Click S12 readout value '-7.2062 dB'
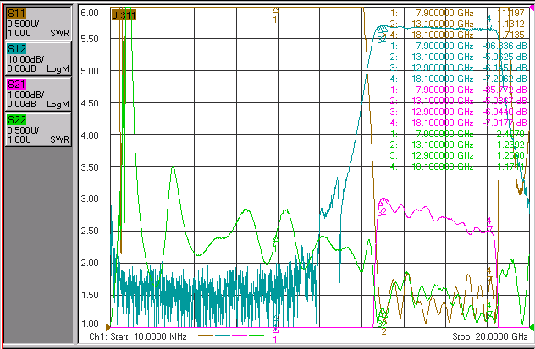The height and width of the screenshot is (349, 535). 505,79
